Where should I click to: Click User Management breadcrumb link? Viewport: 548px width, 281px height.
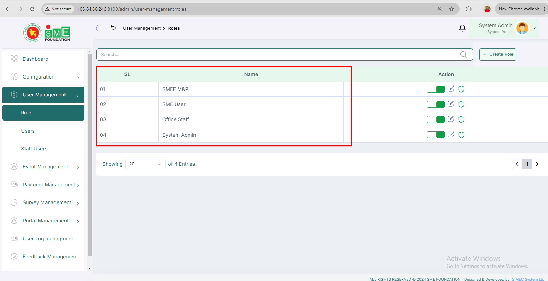[x=142, y=28]
